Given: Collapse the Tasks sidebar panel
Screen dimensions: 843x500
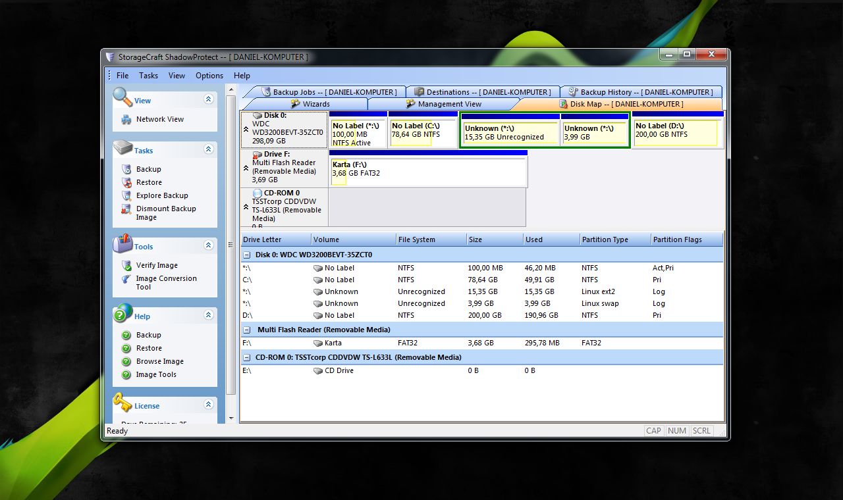Looking at the screenshot, I should 209,149.
